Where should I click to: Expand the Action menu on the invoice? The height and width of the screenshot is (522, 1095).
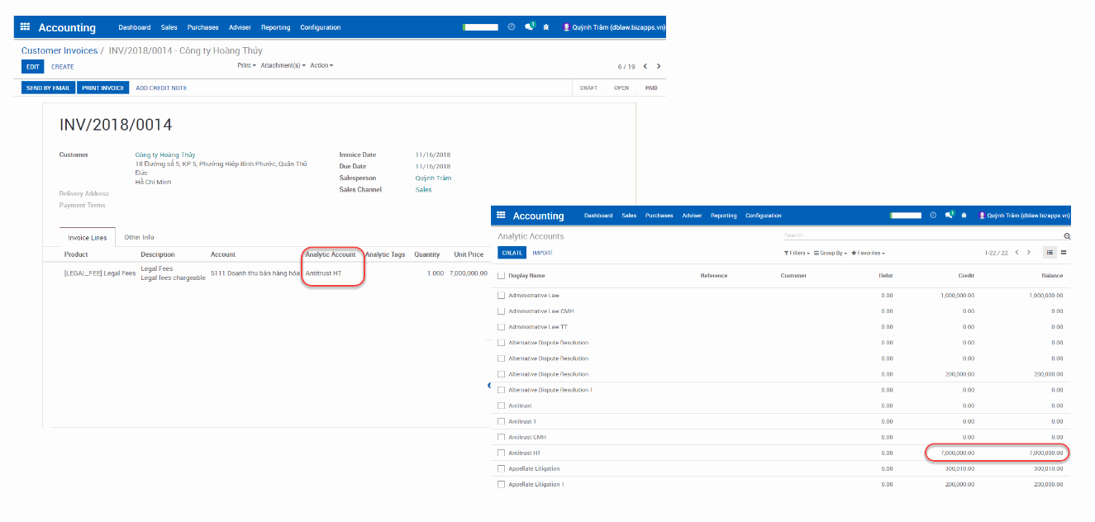(321, 65)
